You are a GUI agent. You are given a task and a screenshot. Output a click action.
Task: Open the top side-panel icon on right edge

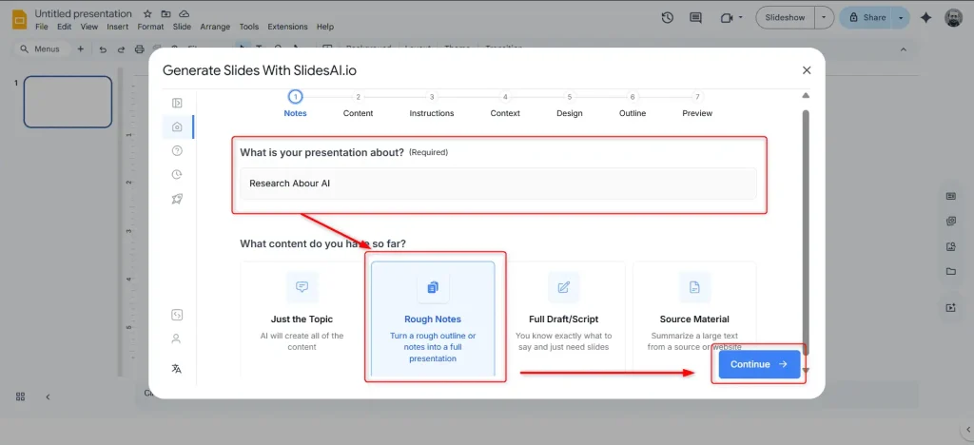click(x=950, y=196)
